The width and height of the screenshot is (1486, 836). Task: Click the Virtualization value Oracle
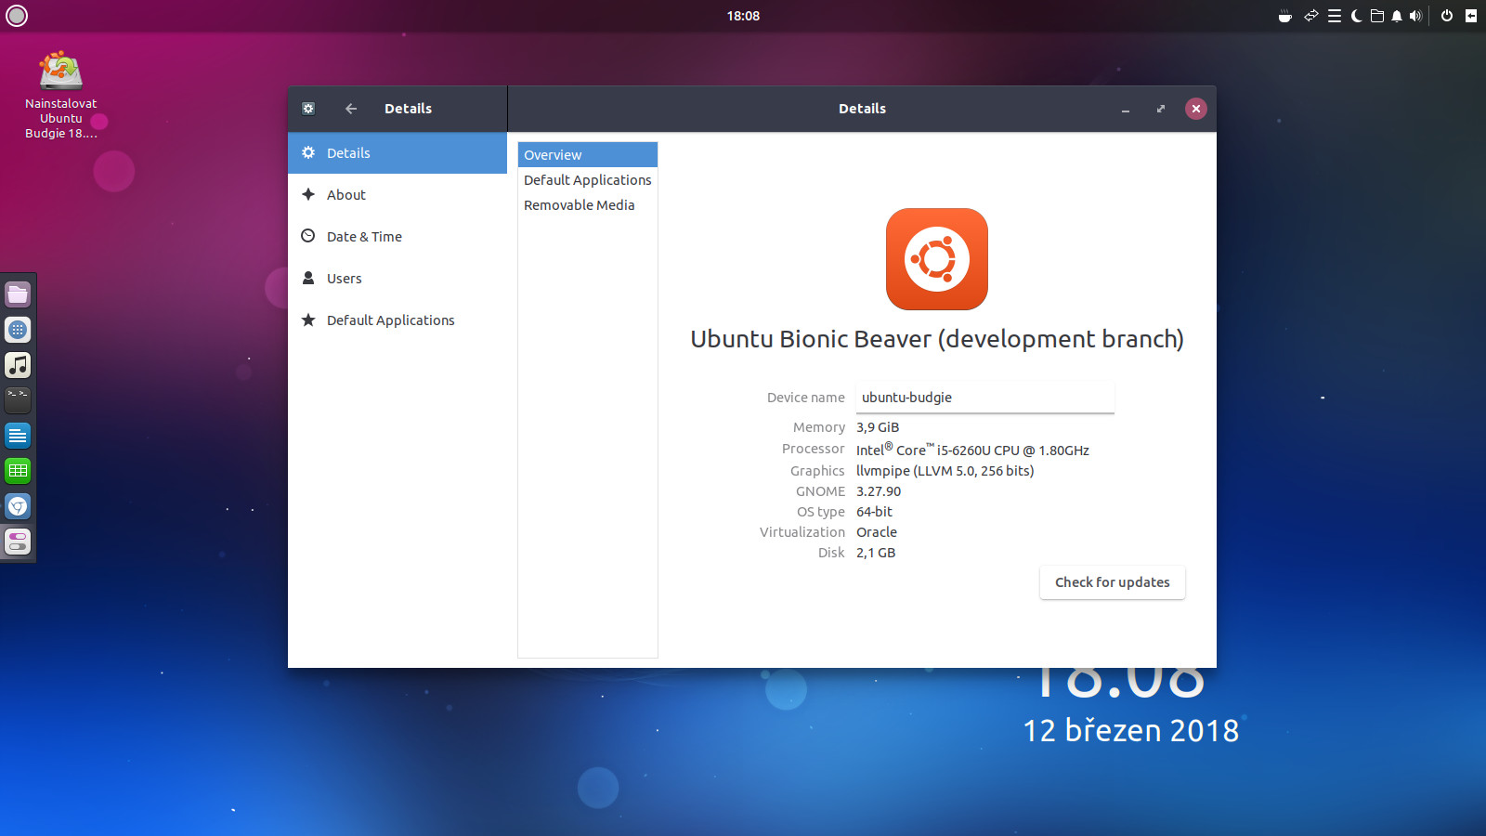(877, 532)
